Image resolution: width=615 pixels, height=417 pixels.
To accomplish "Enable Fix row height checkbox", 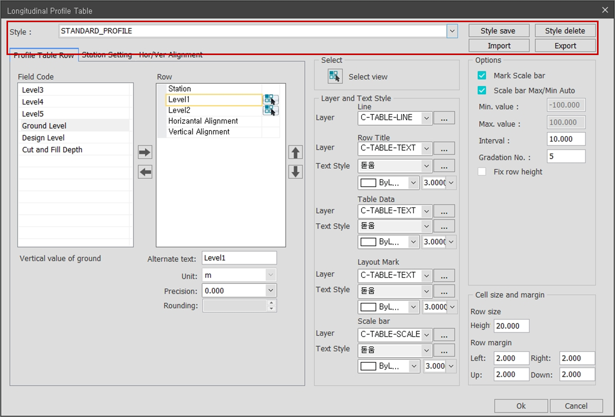I will (x=482, y=172).
